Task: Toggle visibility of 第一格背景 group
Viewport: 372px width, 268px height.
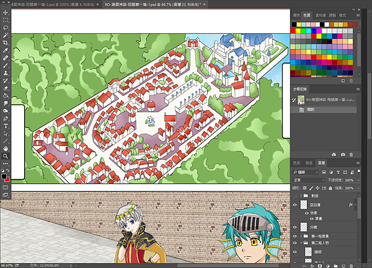Action: coord(295,236)
